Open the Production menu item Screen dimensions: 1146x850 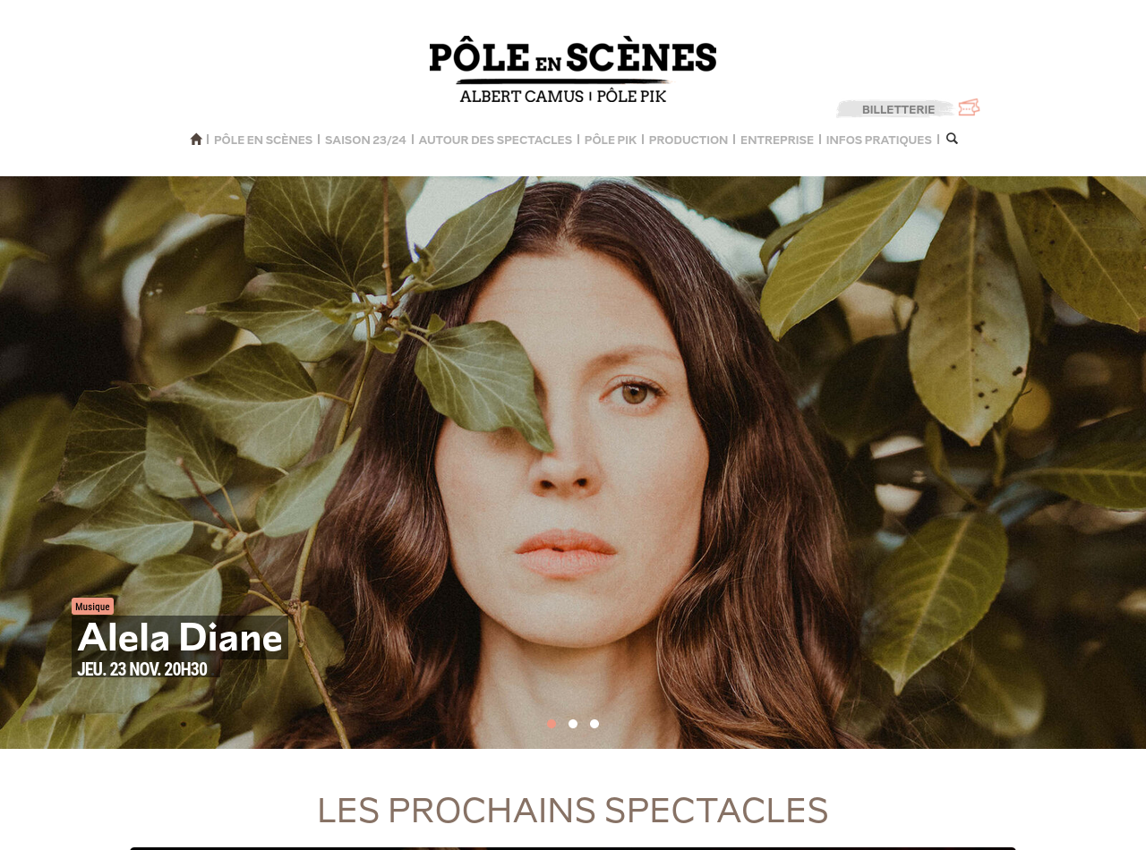(688, 140)
